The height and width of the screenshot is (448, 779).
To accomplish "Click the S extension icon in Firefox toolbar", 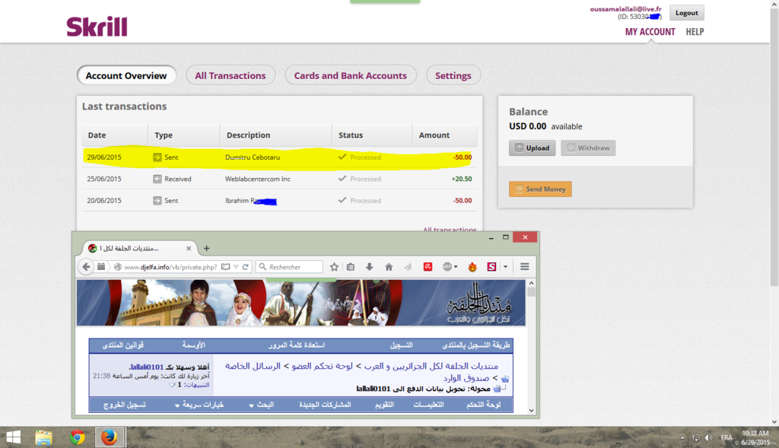I will [x=492, y=267].
